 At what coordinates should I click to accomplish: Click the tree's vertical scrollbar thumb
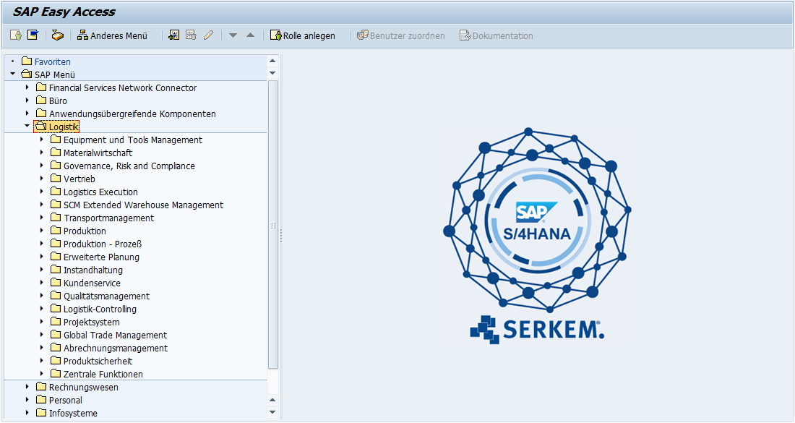[x=272, y=224]
